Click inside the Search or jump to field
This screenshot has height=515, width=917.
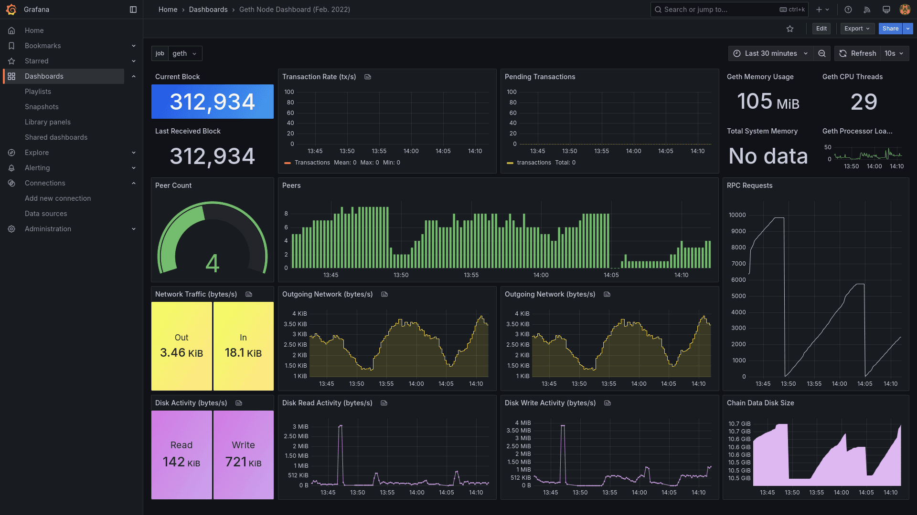coord(712,10)
